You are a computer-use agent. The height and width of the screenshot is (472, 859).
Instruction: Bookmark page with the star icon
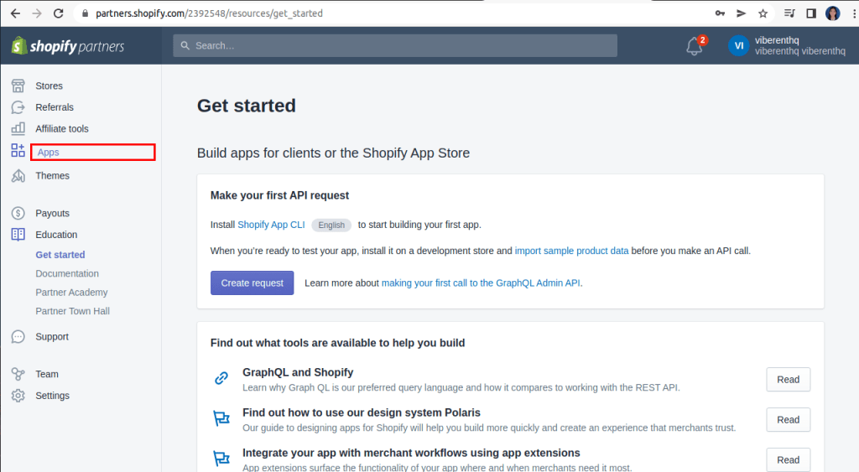click(x=763, y=13)
